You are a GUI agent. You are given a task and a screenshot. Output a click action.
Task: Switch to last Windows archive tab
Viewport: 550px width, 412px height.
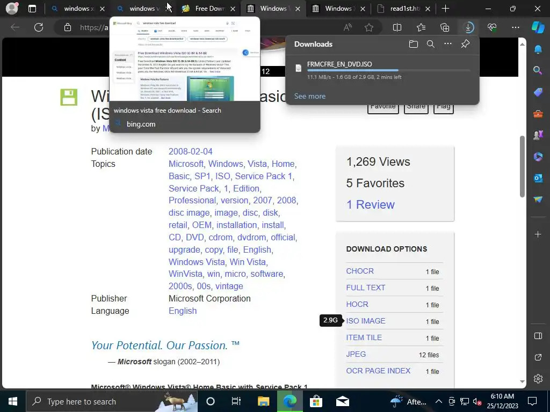(x=338, y=9)
